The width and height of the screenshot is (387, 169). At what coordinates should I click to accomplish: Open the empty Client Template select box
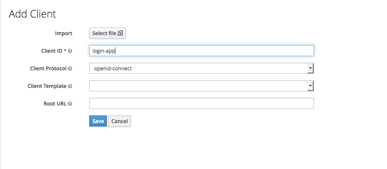coord(201,86)
